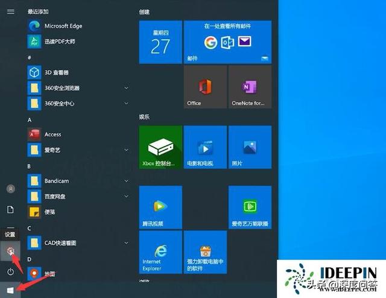Open the 强力卸载电脑中的软件 tile
The image size is (386, 298).
coord(205,252)
